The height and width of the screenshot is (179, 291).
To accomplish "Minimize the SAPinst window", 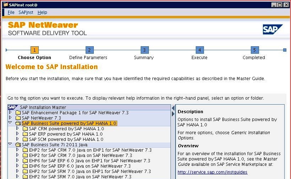I will tap(274, 5).
